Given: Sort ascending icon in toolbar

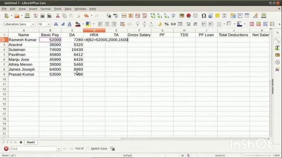Looking at the screenshot, I should coord(160,16).
